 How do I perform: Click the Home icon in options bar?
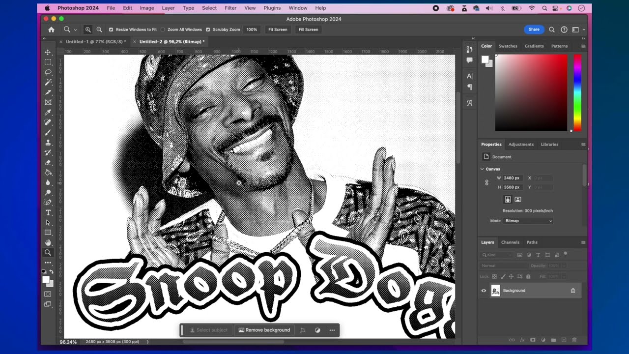(51, 29)
